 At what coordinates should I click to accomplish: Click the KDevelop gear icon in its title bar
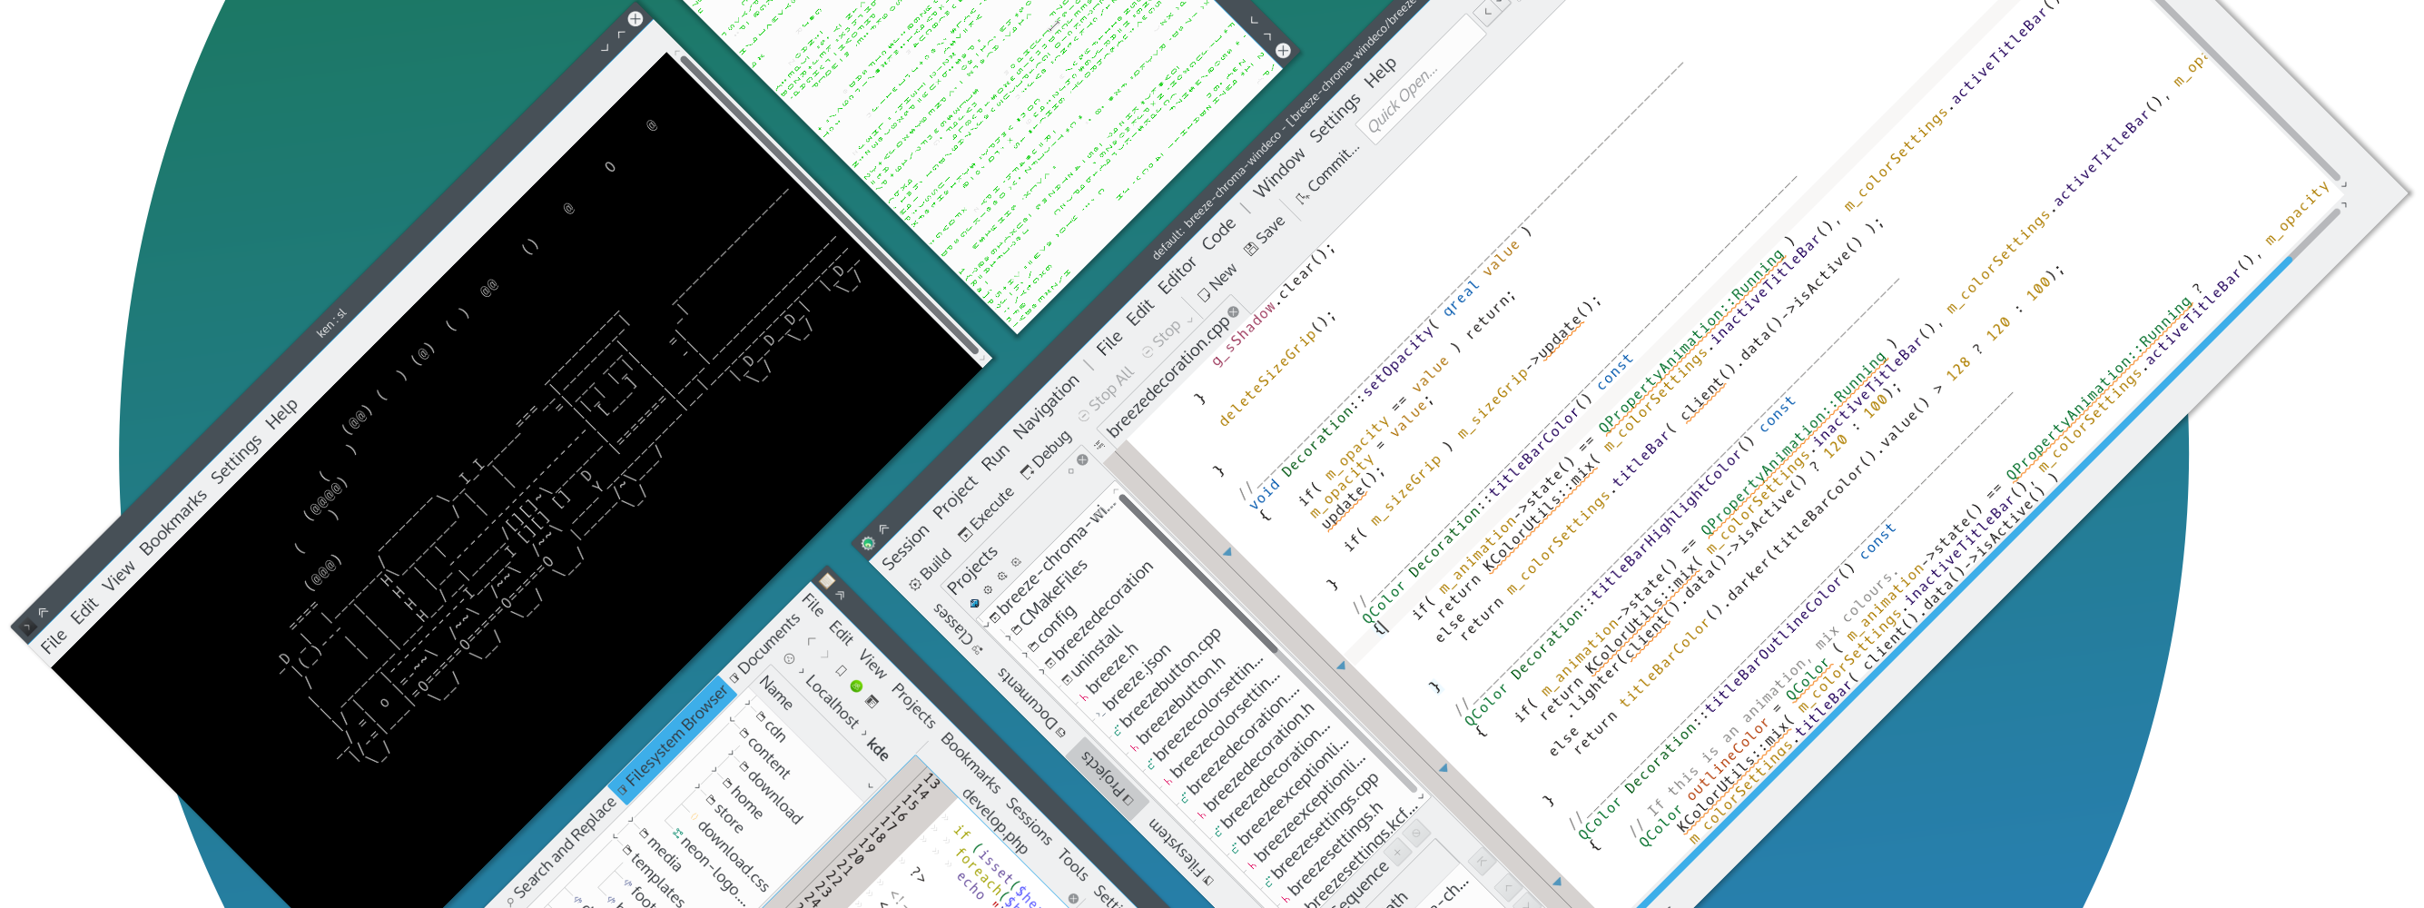[868, 543]
